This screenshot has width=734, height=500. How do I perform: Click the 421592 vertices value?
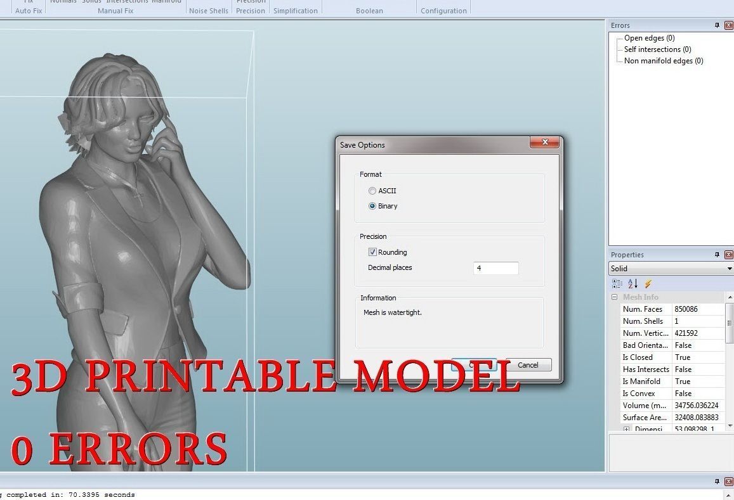point(686,333)
